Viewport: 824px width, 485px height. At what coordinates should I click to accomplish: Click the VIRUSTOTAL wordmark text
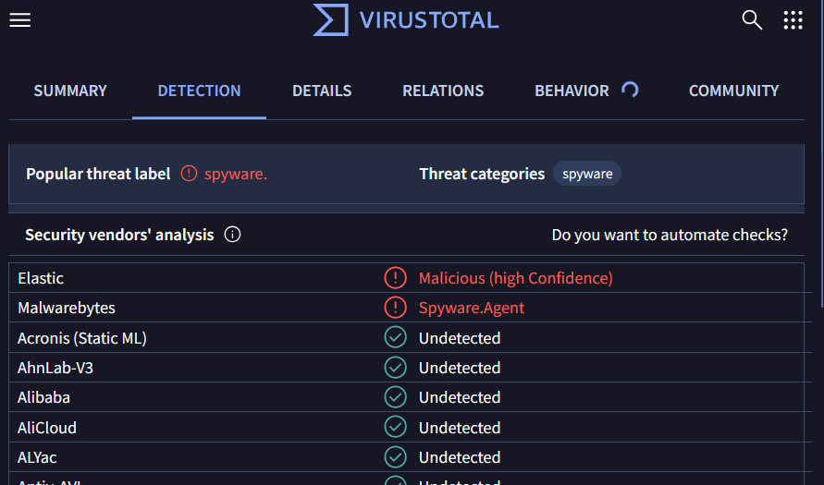pyautogui.click(x=429, y=20)
